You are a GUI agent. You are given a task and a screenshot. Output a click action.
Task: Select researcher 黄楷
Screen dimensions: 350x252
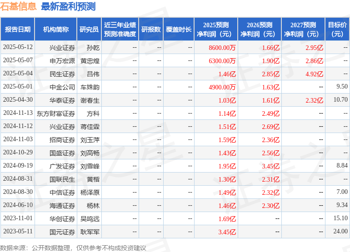pos(93,179)
